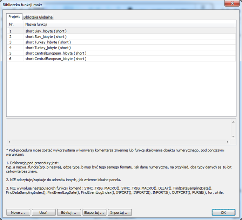Click number 6 in the Nr. column
The width and height of the screenshot is (242, 220).
[x=10, y=59]
